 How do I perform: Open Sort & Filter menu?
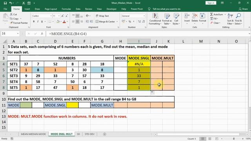pyautogui.click(x=230, y=19)
